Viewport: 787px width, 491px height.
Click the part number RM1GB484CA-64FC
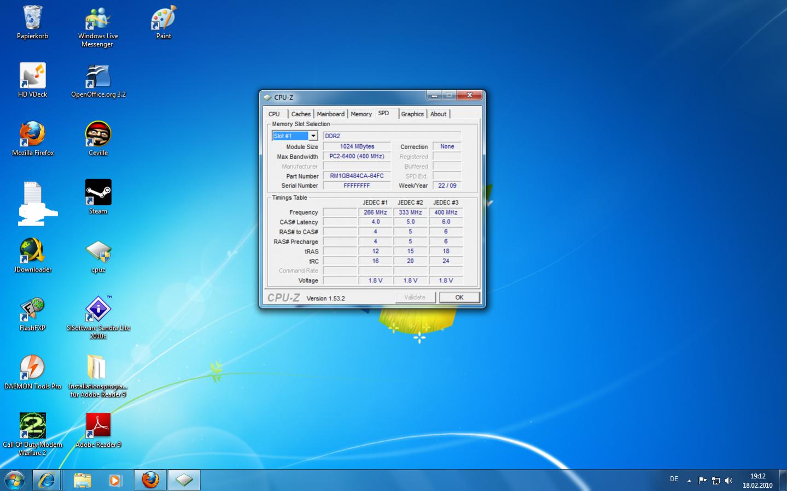tap(357, 176)
